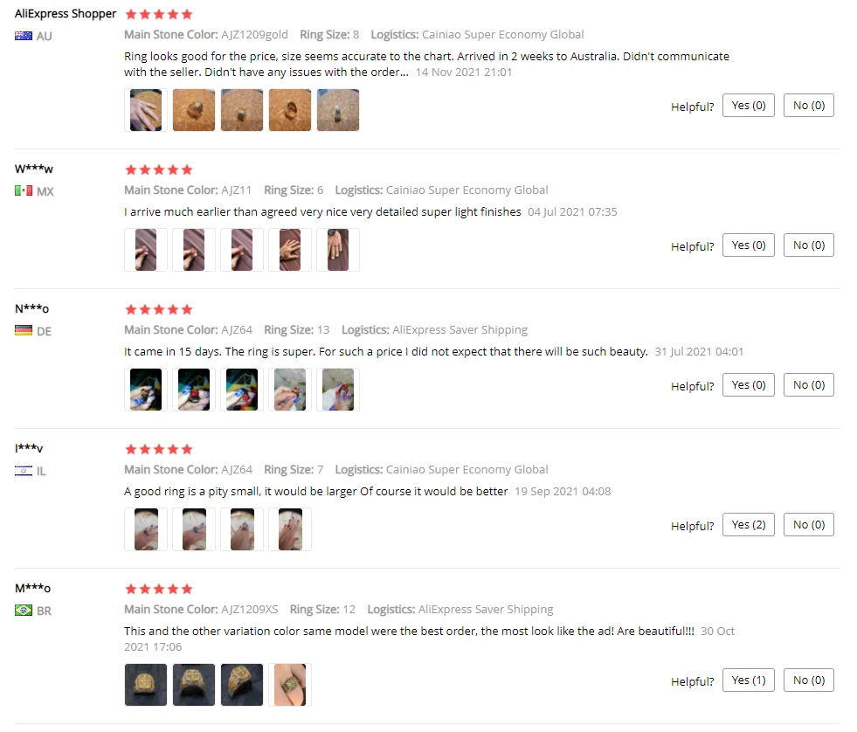This screenshot has height=732, width=857.
Task: View the fourth photo in W***w's review
Action: click(x=290, y=250)
